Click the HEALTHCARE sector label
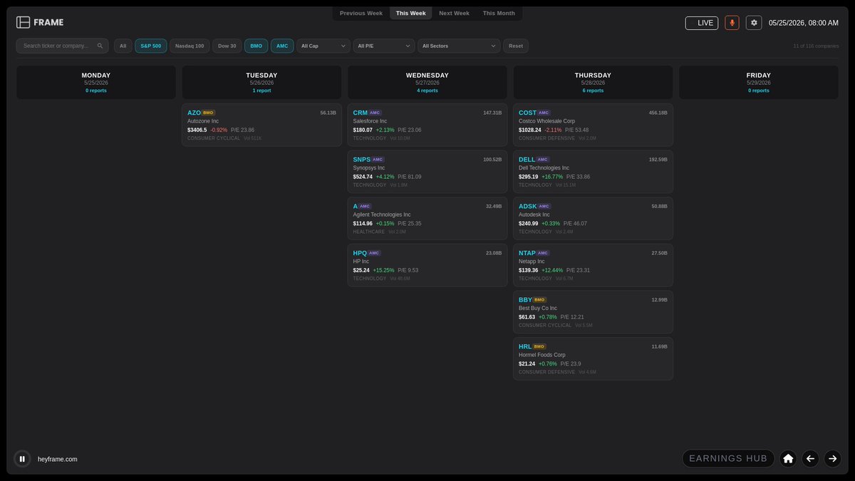The width and height of the screenshot is (855, 481). tap(368, 232)
